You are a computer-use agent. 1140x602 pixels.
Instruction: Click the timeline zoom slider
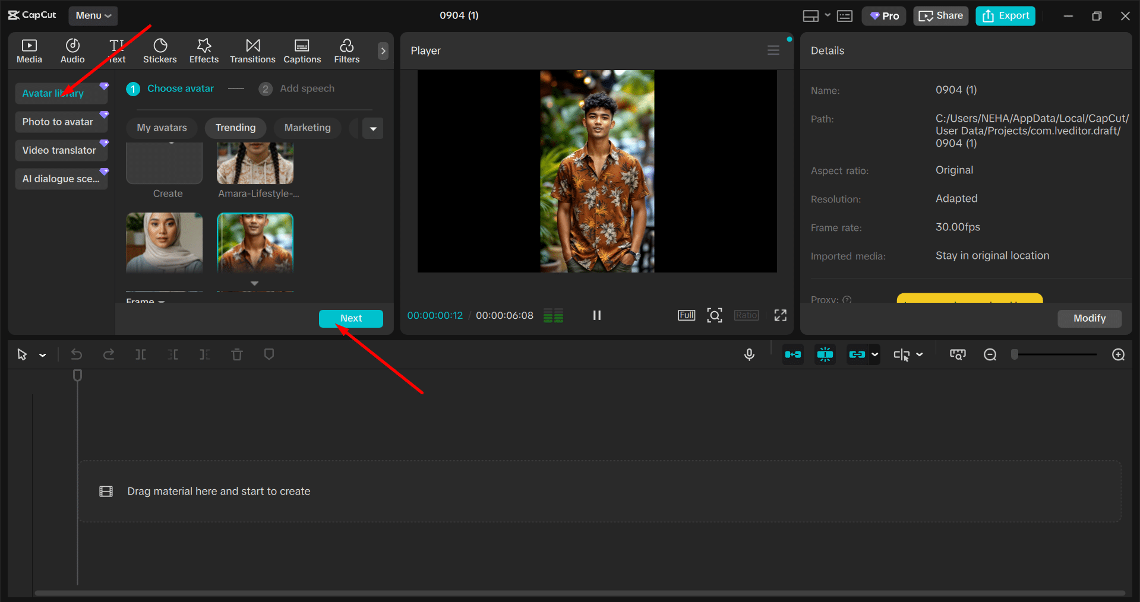tap(1055, 354)
